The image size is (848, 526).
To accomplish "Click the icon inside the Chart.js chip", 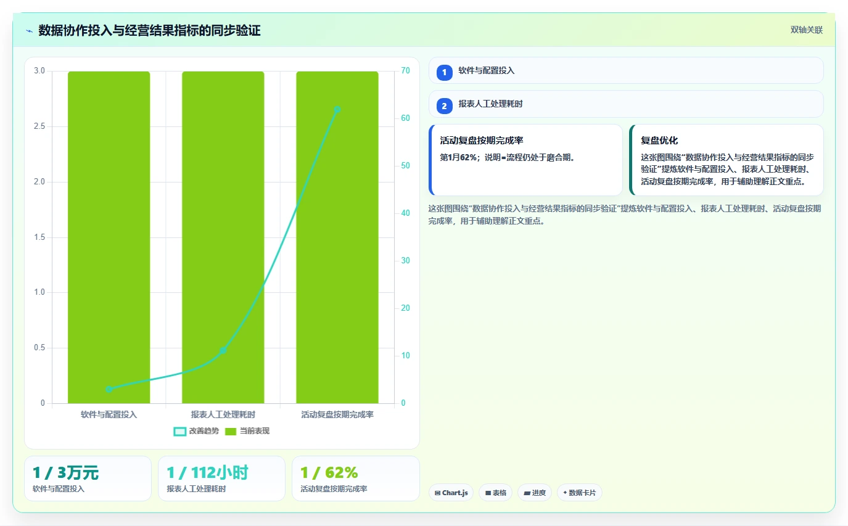I will (x=437, y=493).
